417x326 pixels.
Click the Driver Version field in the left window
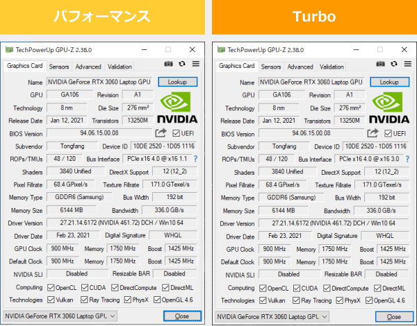point(122,223)
